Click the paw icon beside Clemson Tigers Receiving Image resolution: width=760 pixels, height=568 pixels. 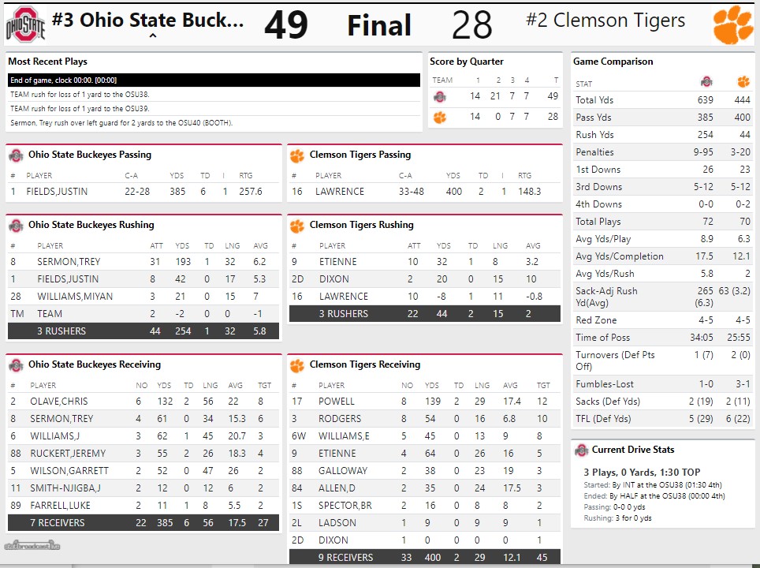296,365
